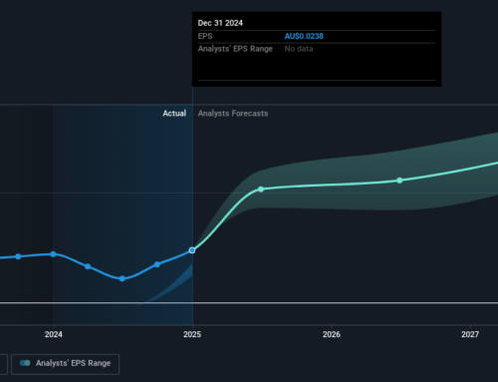Viewport: 498px width, 382px height.
Task: Click the Analysts' EPS Range legend color icon
Action: (x=25, y=363)
